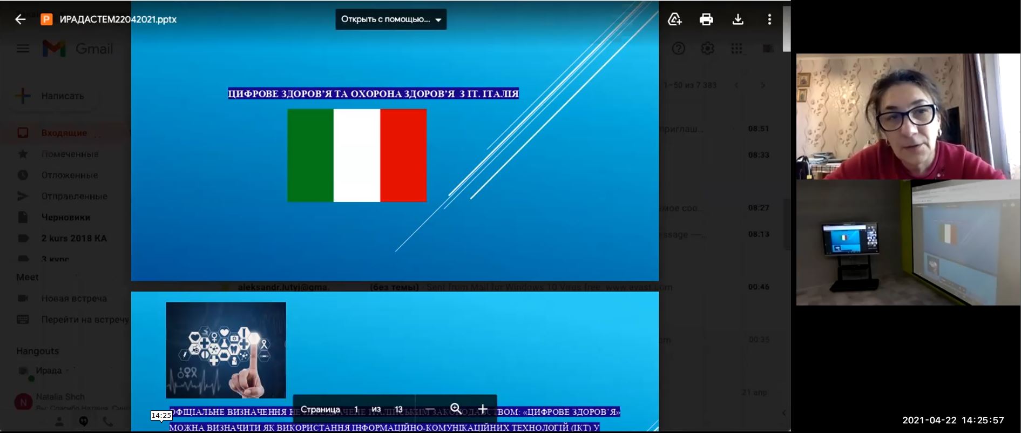Open the Gmail settings gear
The height and width of the screenshot is (433, 1021).
click(707, 49)
